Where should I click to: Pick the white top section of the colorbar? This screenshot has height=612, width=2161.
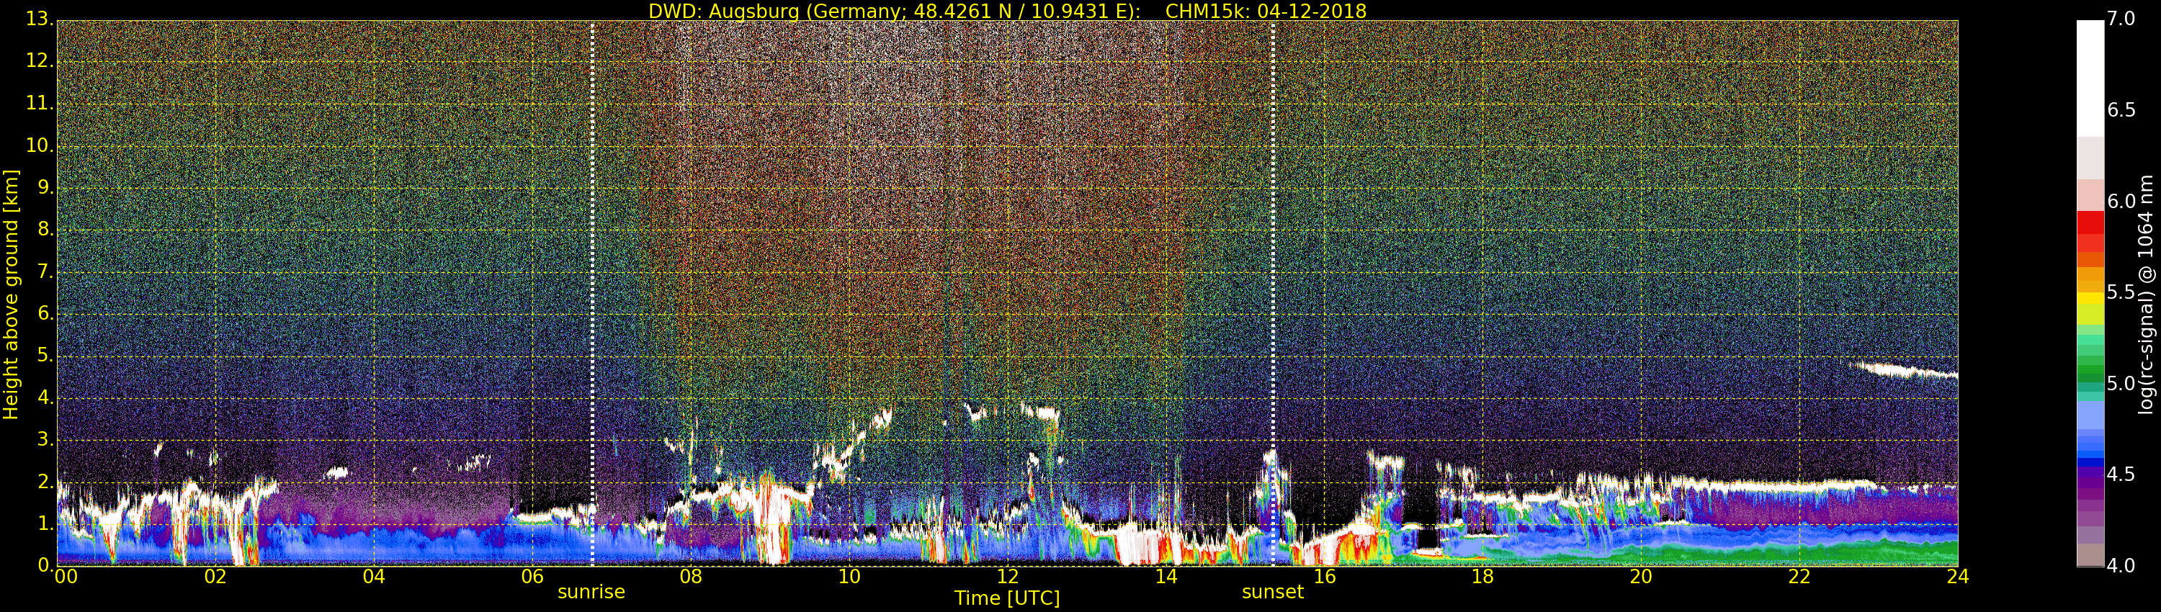point(2090,78)
